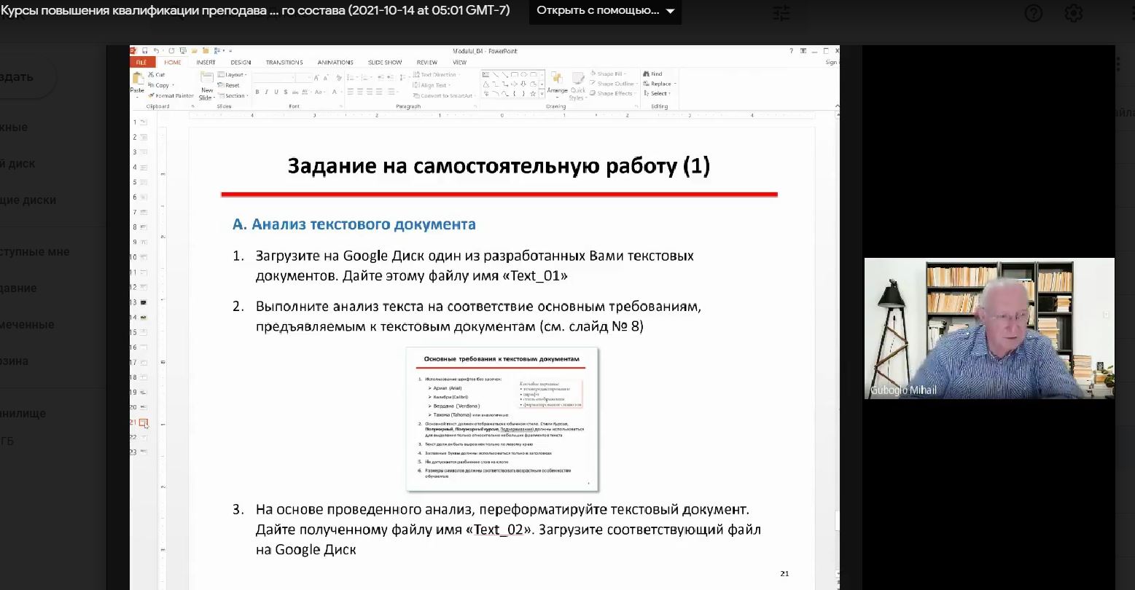Open the FILE tab

141,62
